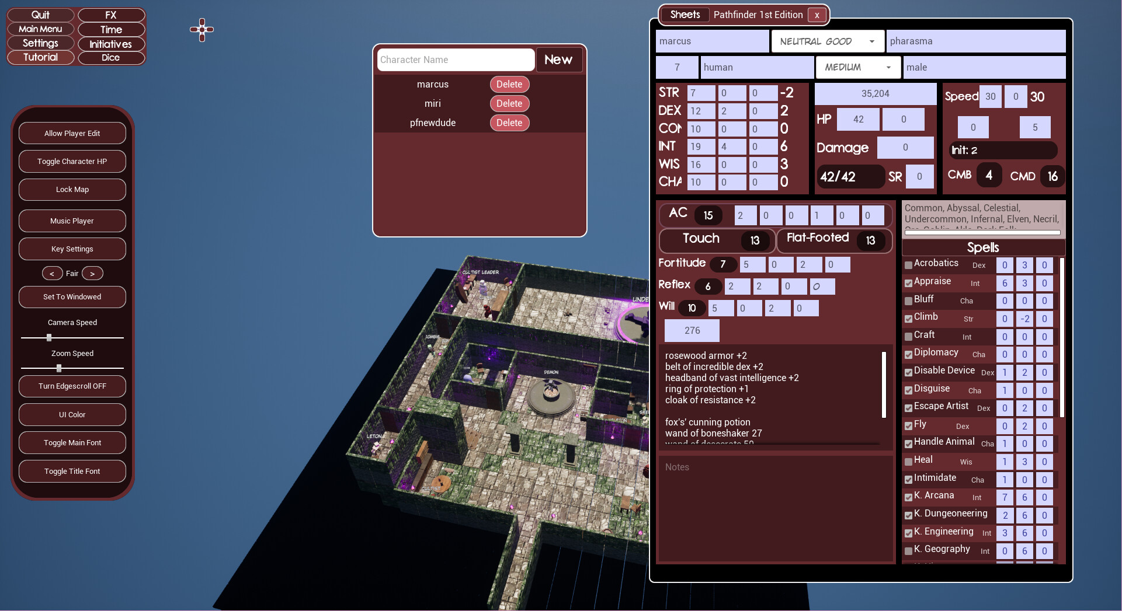Screen dimensions: 1122x611
Task: Click the Character Name input field
Action: (x=455, y=60)
